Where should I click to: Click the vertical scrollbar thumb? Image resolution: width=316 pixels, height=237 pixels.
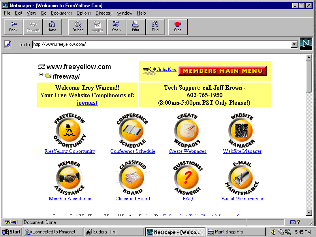coord(309,77)
